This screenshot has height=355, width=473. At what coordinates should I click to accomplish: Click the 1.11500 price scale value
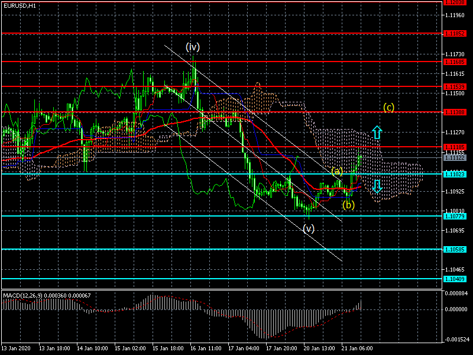[455, 93]
